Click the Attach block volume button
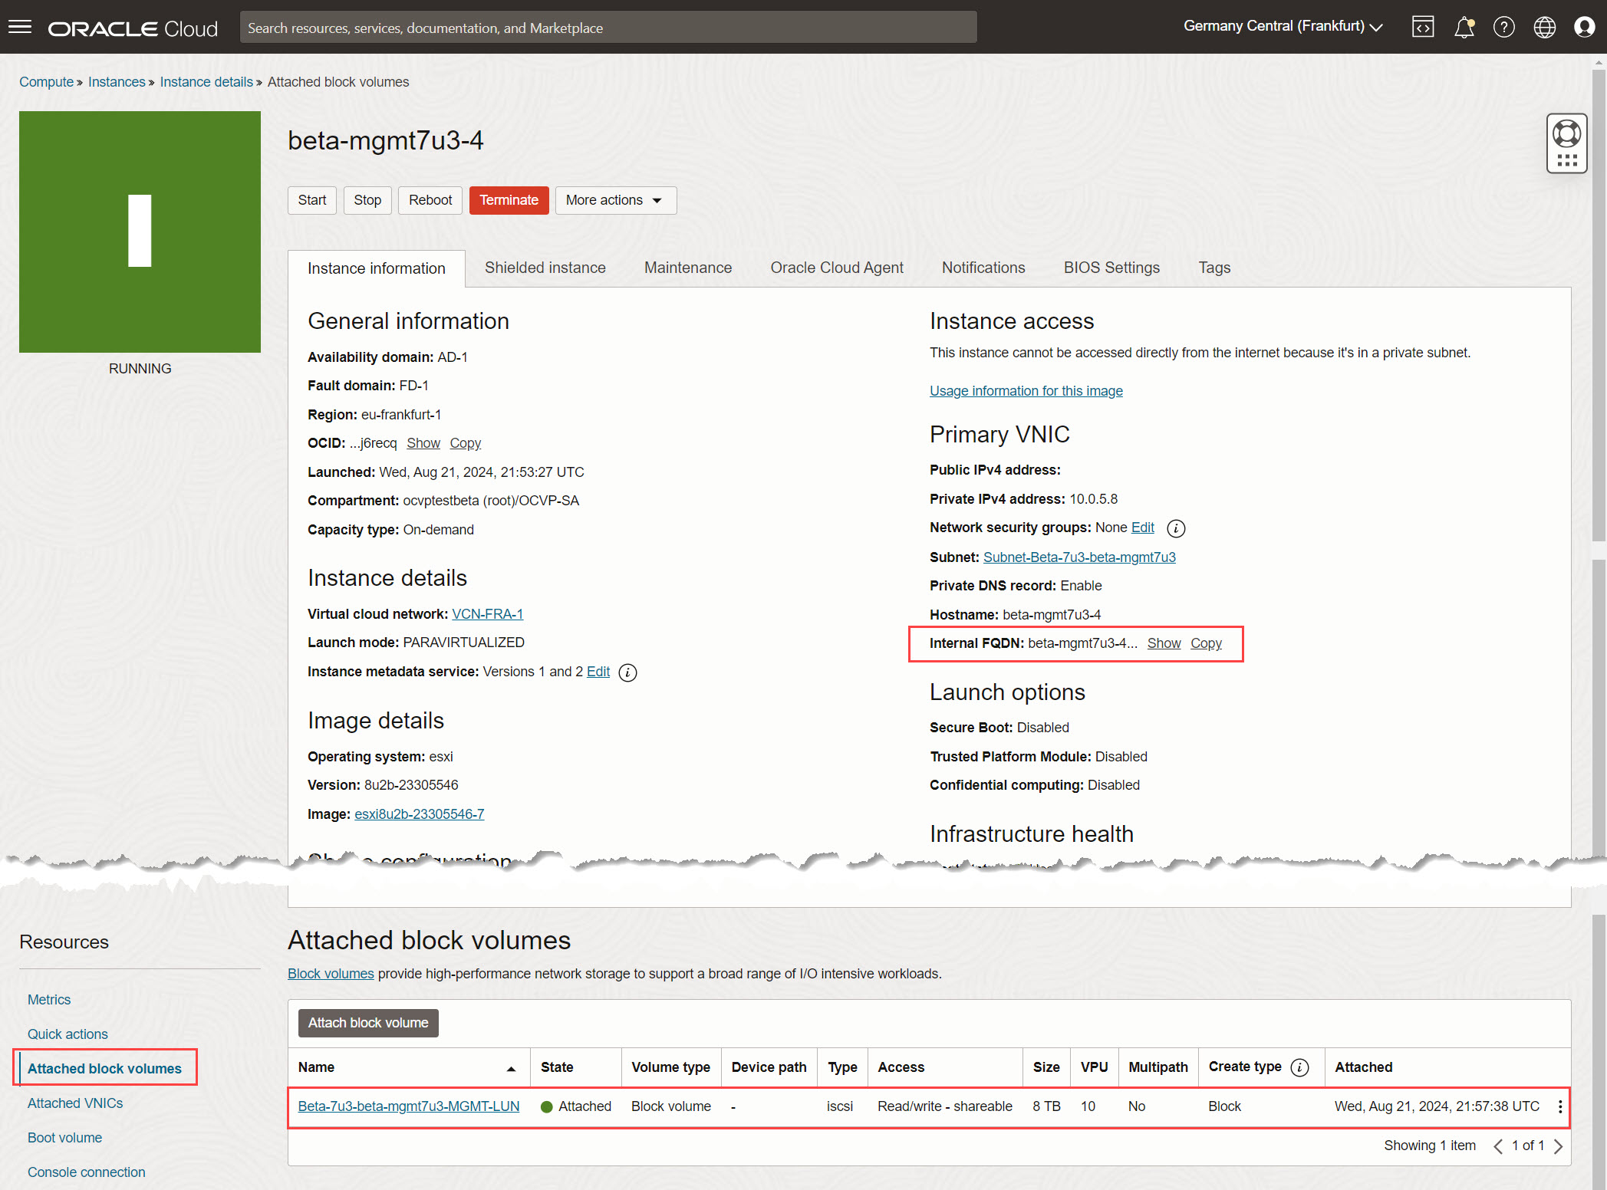Viewport: 1607px width, 1190px height. [x=368, y=1023]
